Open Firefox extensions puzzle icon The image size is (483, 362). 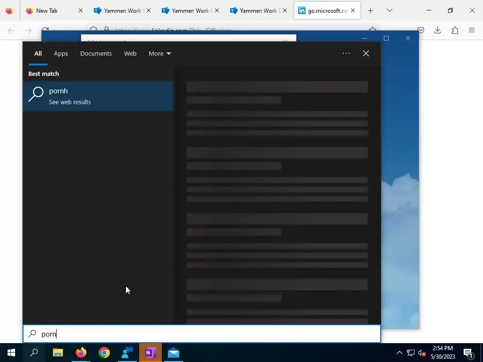click(x=455, y=30)
